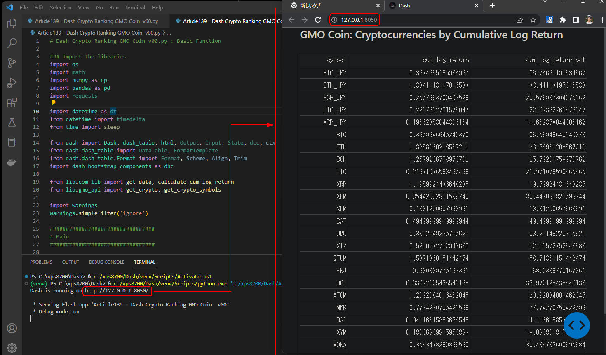Image resolution: width=606 pixels, height=355 pixels.
Task: Click the 0.3674695195934967 table cell
Action: pos(409,73)
